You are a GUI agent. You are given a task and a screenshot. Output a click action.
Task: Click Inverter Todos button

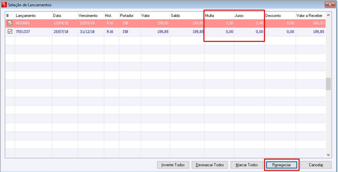click(173, 165)
